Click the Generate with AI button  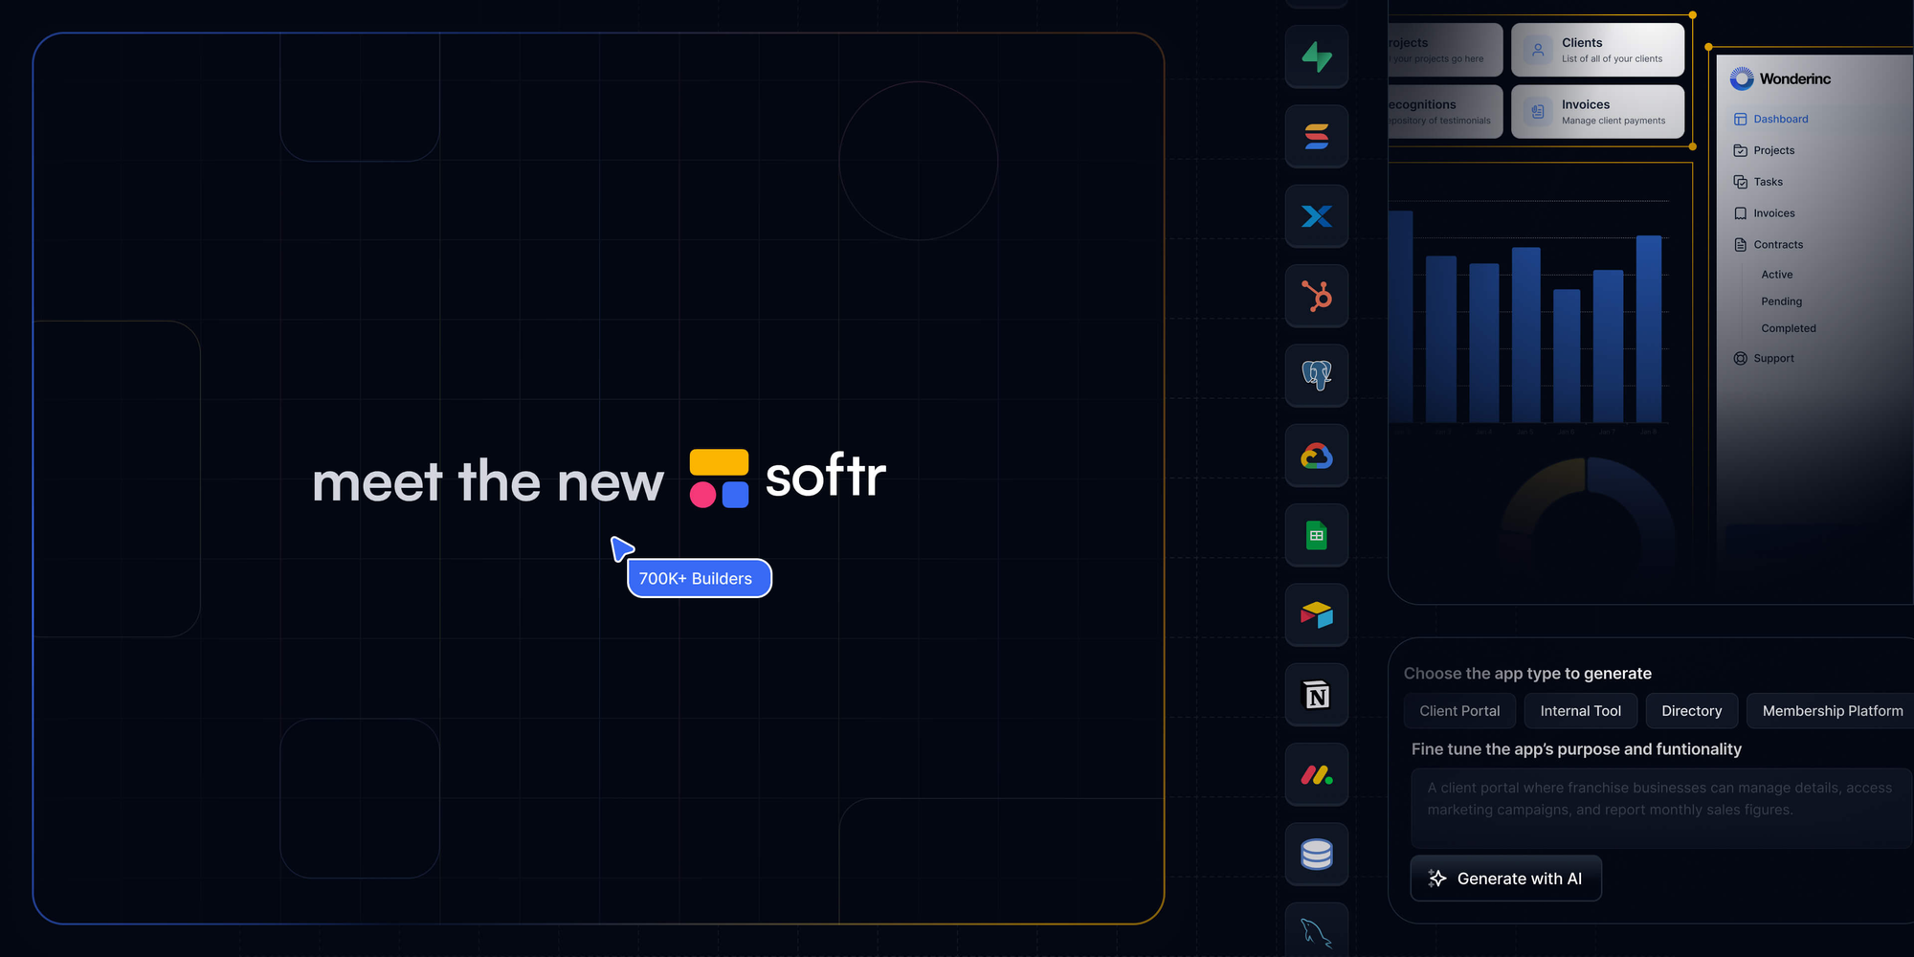pos(1505,878)
